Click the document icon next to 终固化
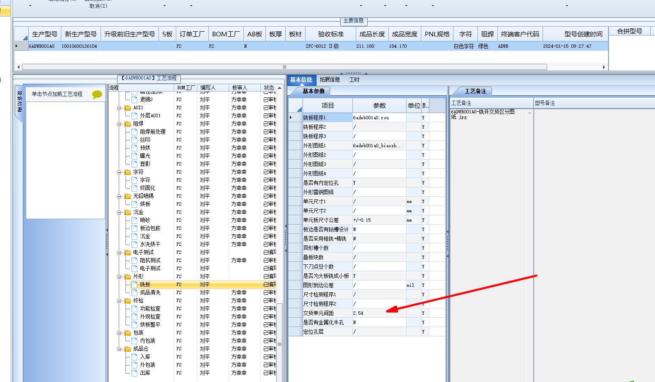The width and height of the screenshot is (655, 382). (134, 188)
